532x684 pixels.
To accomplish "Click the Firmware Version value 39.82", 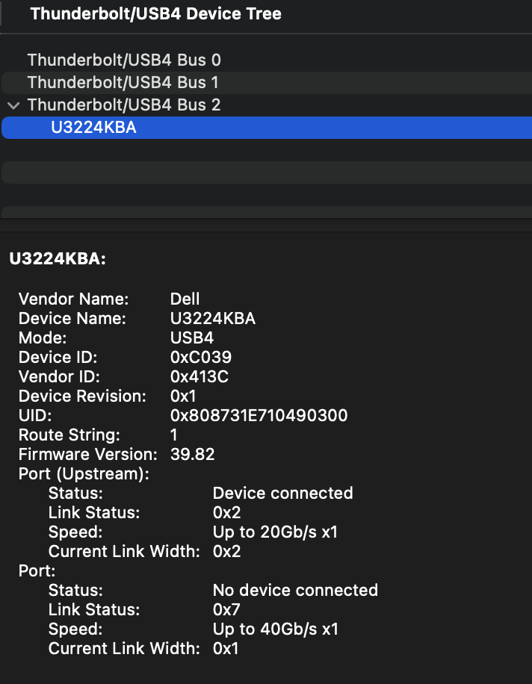I will [193, 454].
